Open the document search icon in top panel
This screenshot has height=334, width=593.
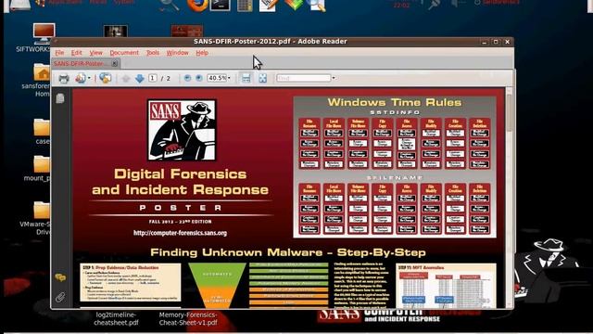click(317, 5)
